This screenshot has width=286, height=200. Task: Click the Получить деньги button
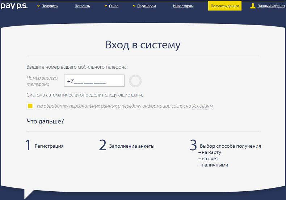point(225,6)
